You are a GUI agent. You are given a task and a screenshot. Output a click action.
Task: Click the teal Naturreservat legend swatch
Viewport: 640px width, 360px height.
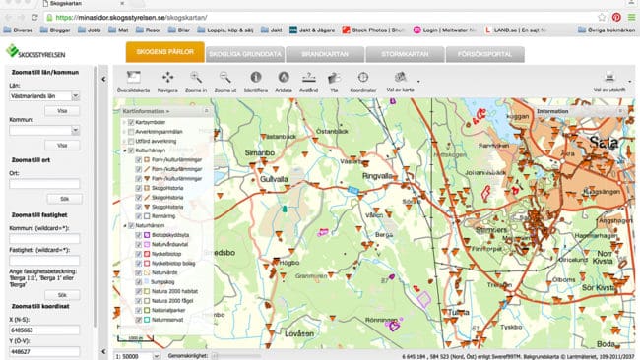click(x=147, y=320)
